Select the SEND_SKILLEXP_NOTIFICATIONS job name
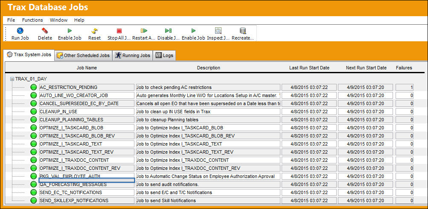 (87, 200)
